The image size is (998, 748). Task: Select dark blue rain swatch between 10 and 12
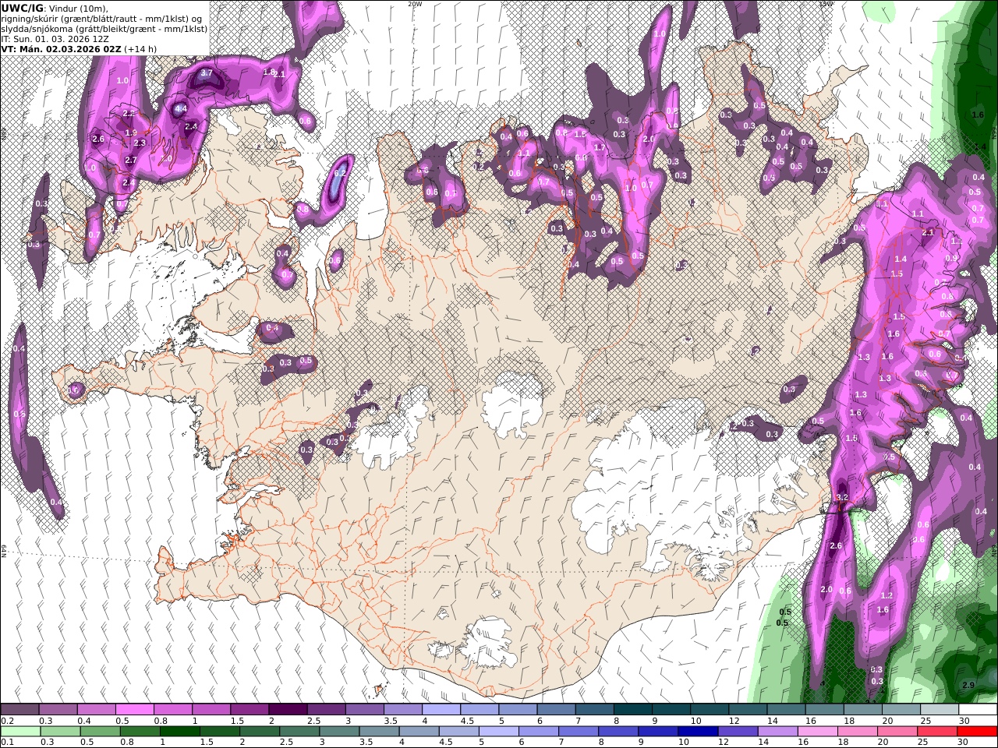coord(697,731)
